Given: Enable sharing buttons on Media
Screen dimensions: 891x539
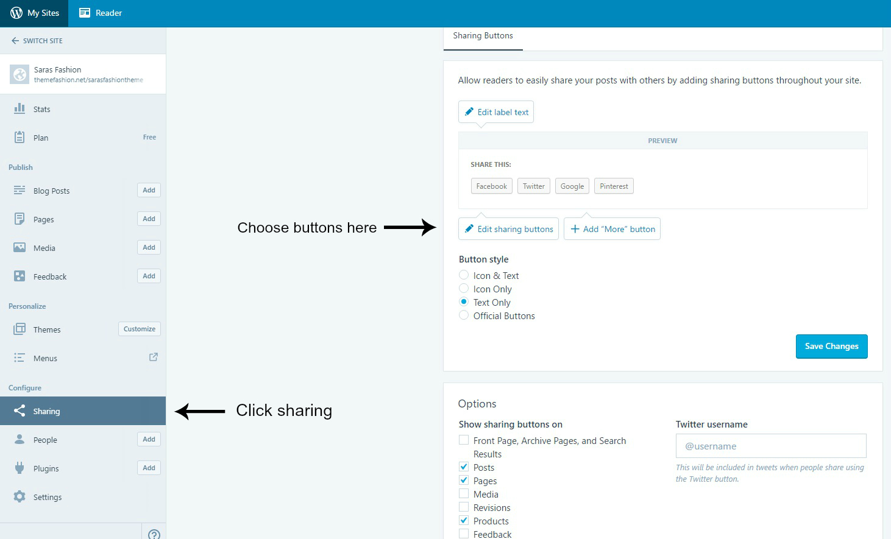Looking at the screenshot, I should (x=464, y=494).
